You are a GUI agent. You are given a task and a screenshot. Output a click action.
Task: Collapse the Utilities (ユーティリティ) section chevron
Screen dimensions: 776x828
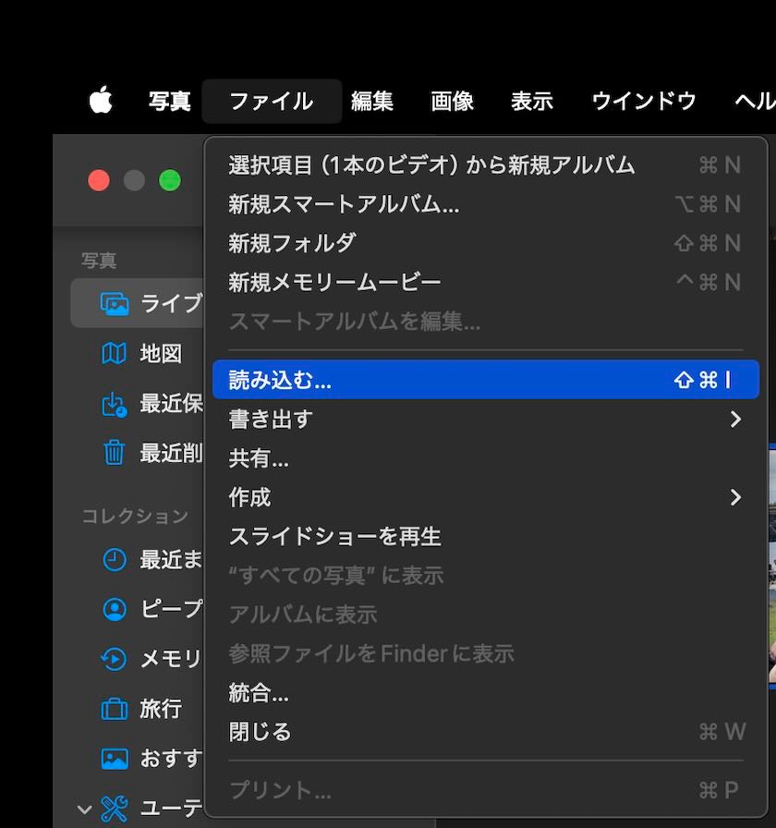pos(84,809)
